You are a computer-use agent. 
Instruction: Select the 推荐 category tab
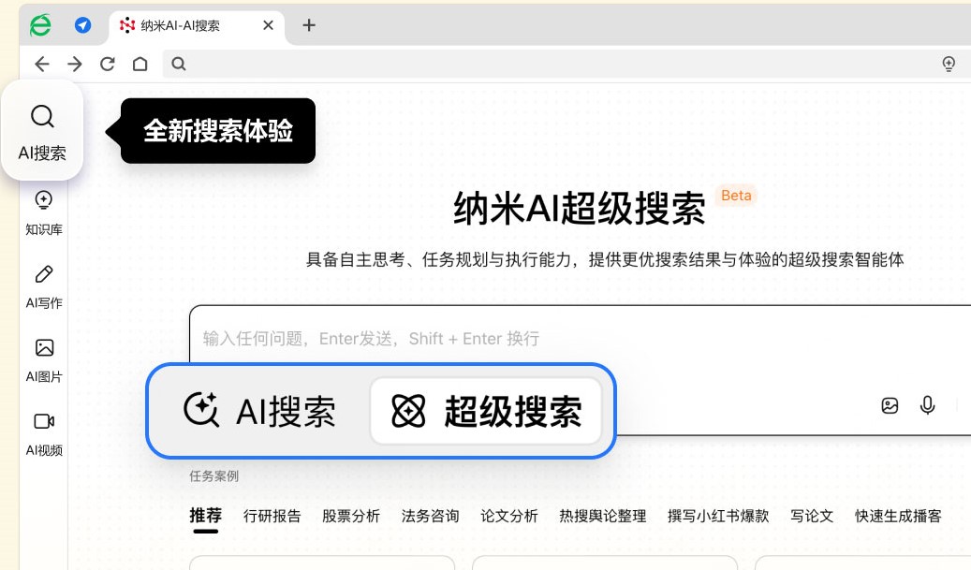(x=206, y=516)
